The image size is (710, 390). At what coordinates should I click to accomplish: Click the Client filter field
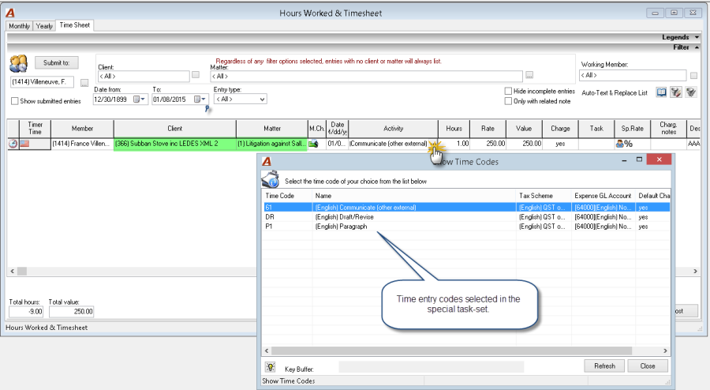pyautogui.click(x=144, y=76)
